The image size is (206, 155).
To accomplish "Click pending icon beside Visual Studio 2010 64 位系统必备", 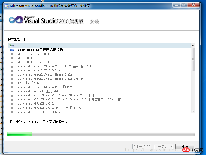I will click(12, 67).
